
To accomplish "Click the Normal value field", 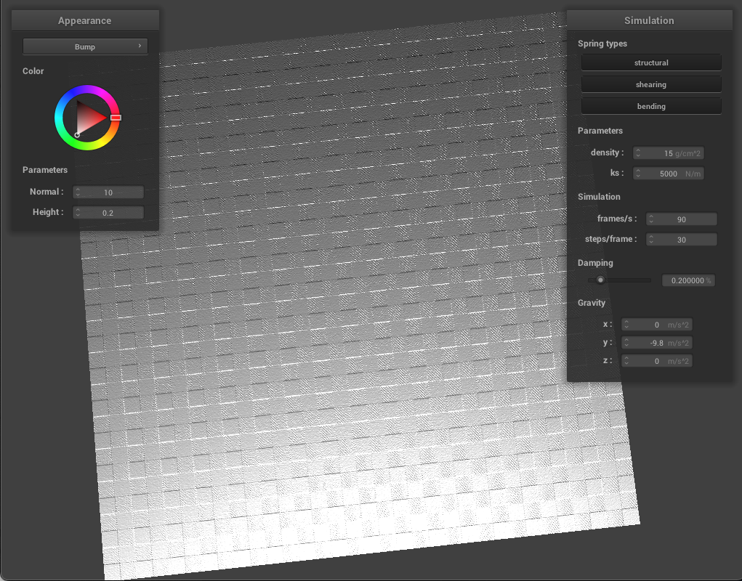I will (108, 192).
